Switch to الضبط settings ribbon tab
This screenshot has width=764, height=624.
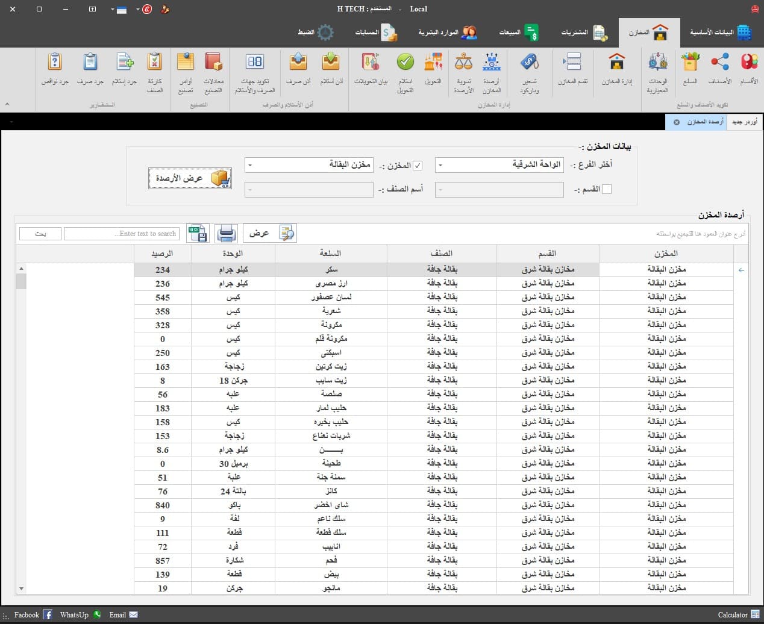[316, 33]
